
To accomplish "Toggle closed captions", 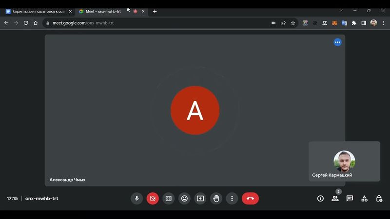I will tap(169, 199).
